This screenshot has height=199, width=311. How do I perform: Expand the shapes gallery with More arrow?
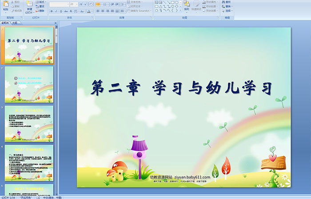click(x=180, y=11)
